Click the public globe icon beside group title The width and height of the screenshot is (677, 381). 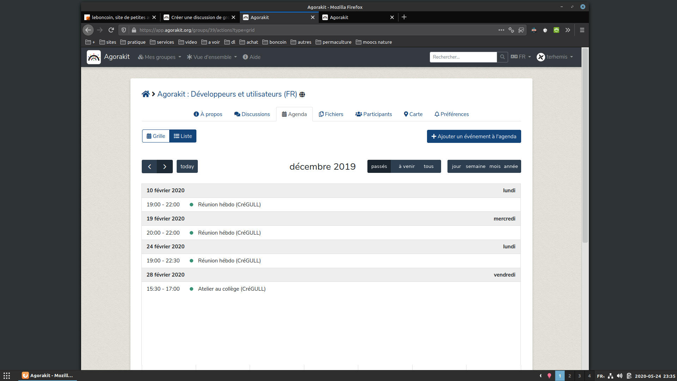point(302,95)
